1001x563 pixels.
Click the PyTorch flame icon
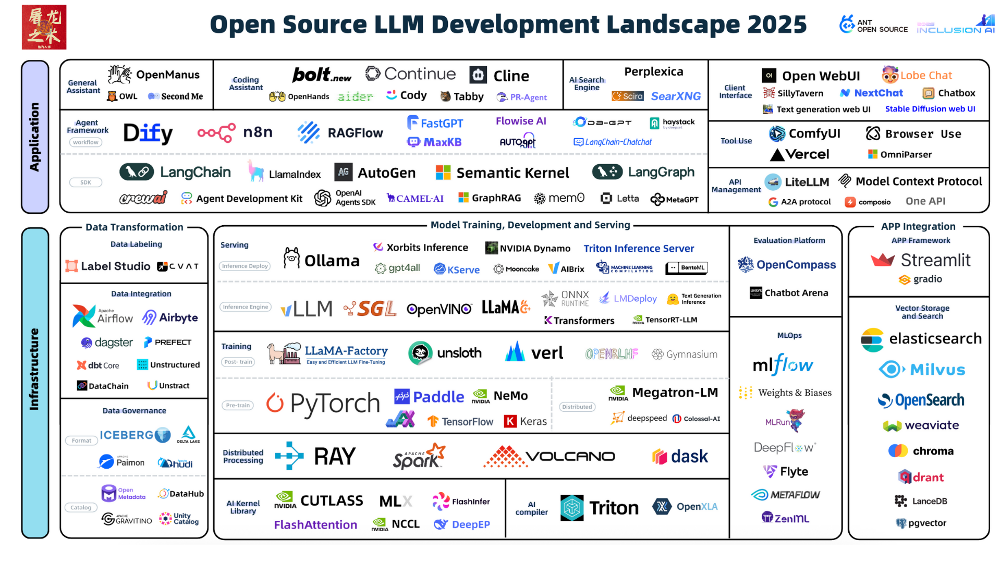click(x=275, y=402)
